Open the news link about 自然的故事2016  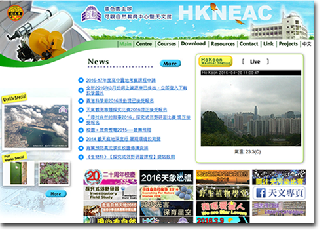click(x=138, y=120)
